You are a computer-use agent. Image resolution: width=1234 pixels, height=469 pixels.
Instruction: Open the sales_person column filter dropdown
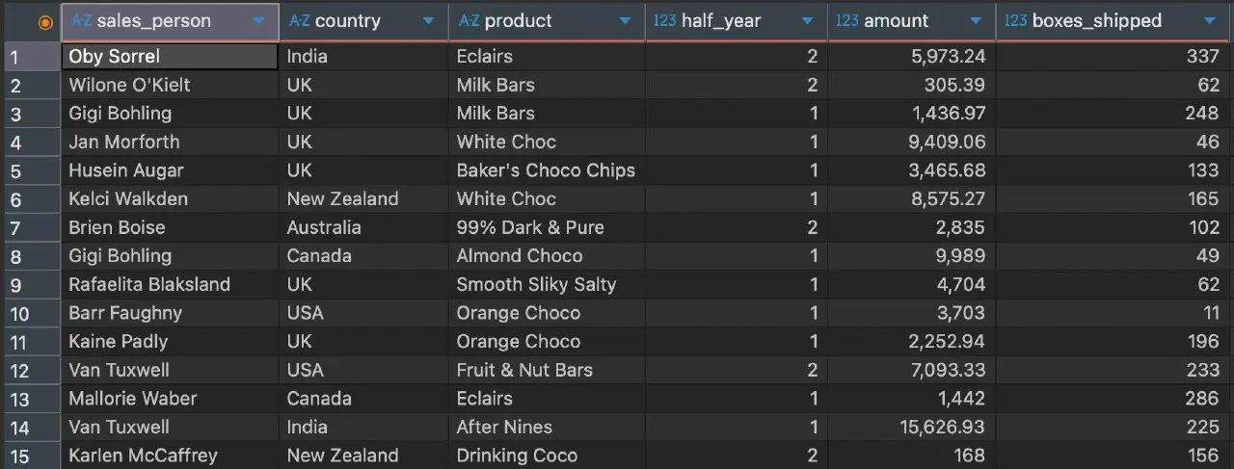coord(258,21)
